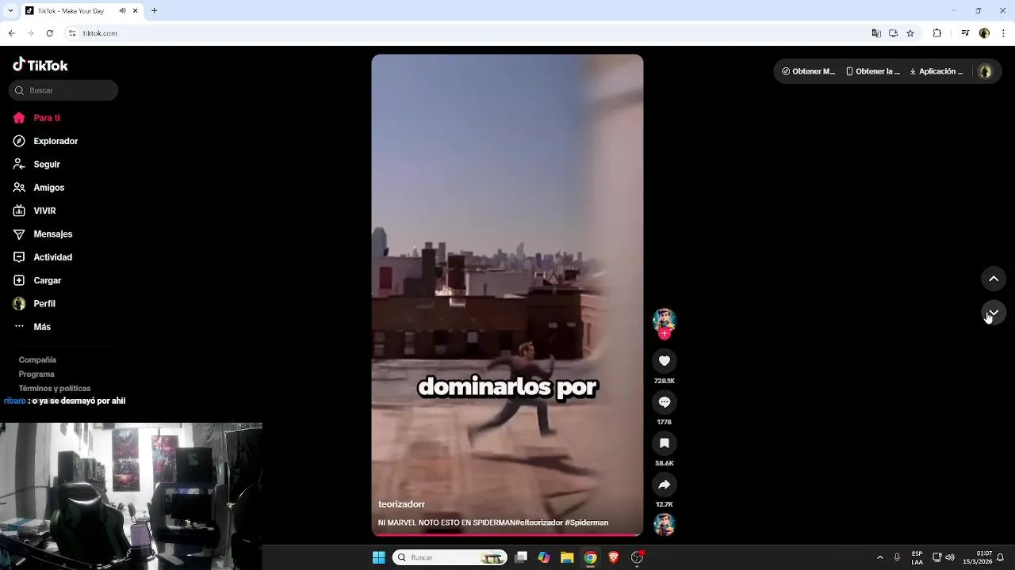Screen dimensions: 1015x570
Task: Click the Aplicación download button
Action: click(x=936, y=71)
